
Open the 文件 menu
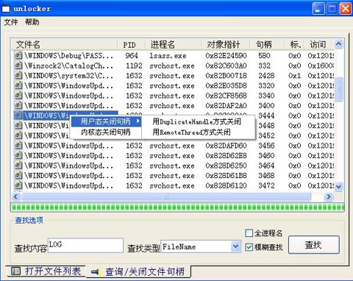tap(11, 22)
